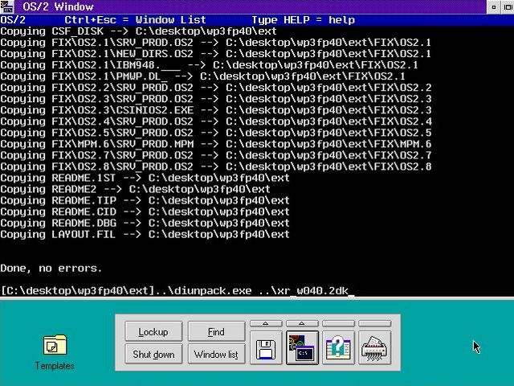Click the 'Copying README.TIP' line

coord(145,200)
